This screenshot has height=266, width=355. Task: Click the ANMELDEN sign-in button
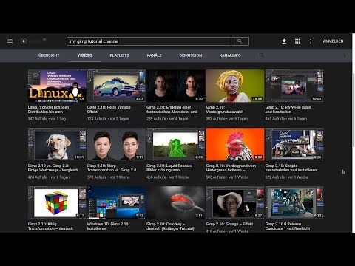click(x=333, y=41)
